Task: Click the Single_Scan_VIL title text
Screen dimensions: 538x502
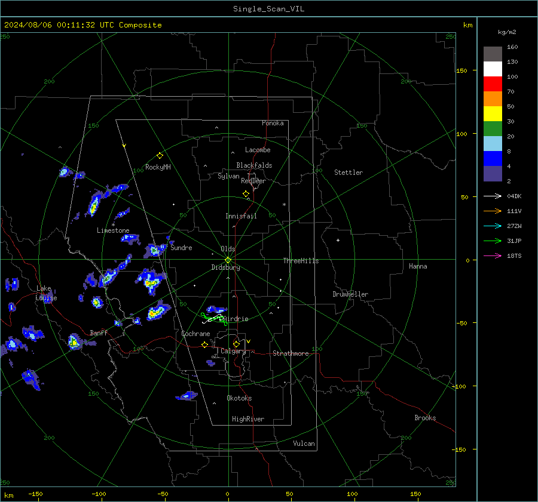Action: click(268, 9)
